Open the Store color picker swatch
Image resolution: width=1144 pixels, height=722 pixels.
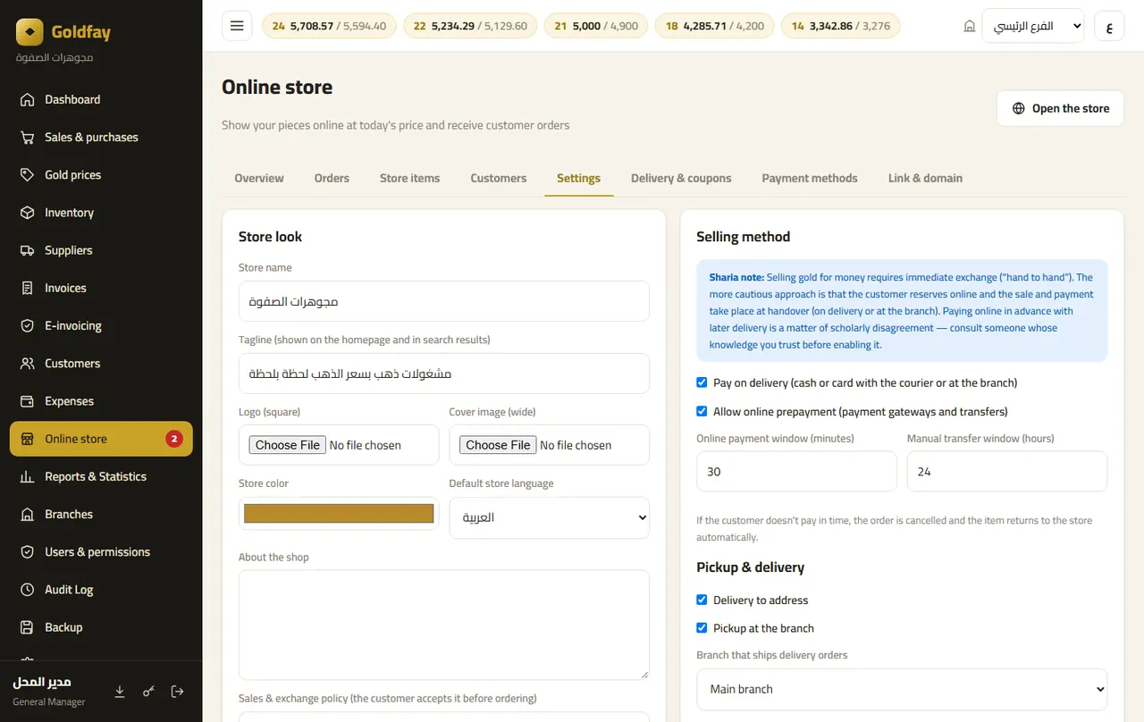point(339,514)
